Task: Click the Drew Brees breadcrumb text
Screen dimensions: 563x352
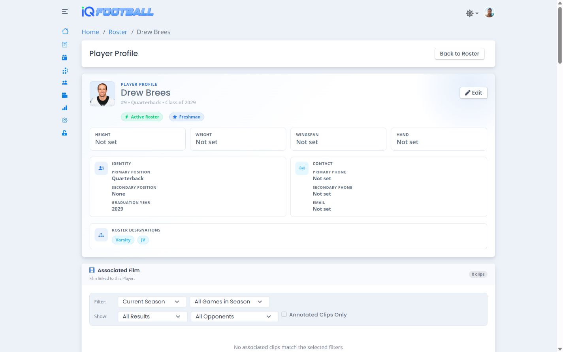Action: pos(153,32)
